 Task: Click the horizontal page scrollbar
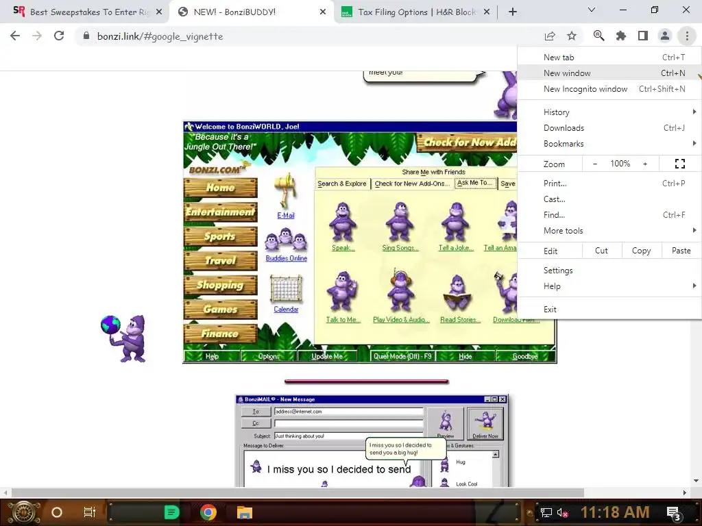click(298, 492)
